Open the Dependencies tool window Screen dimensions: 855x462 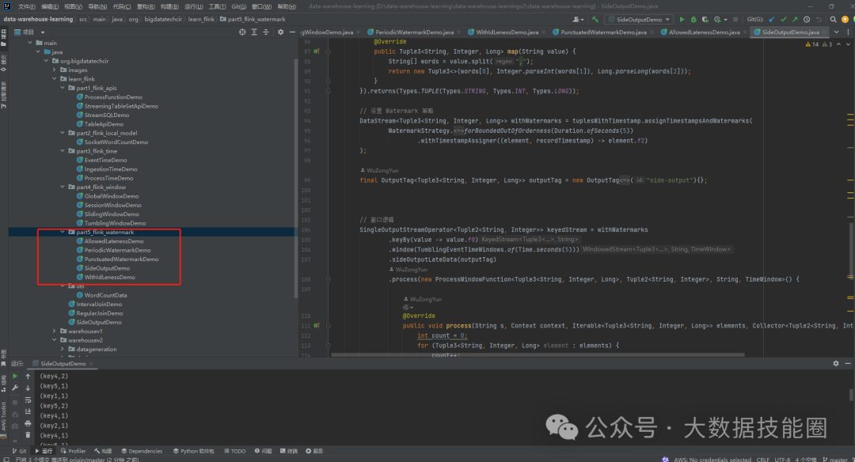[x=142, y=451]
